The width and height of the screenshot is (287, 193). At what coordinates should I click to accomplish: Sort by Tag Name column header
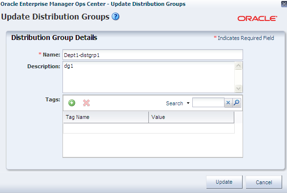(106, 117)
